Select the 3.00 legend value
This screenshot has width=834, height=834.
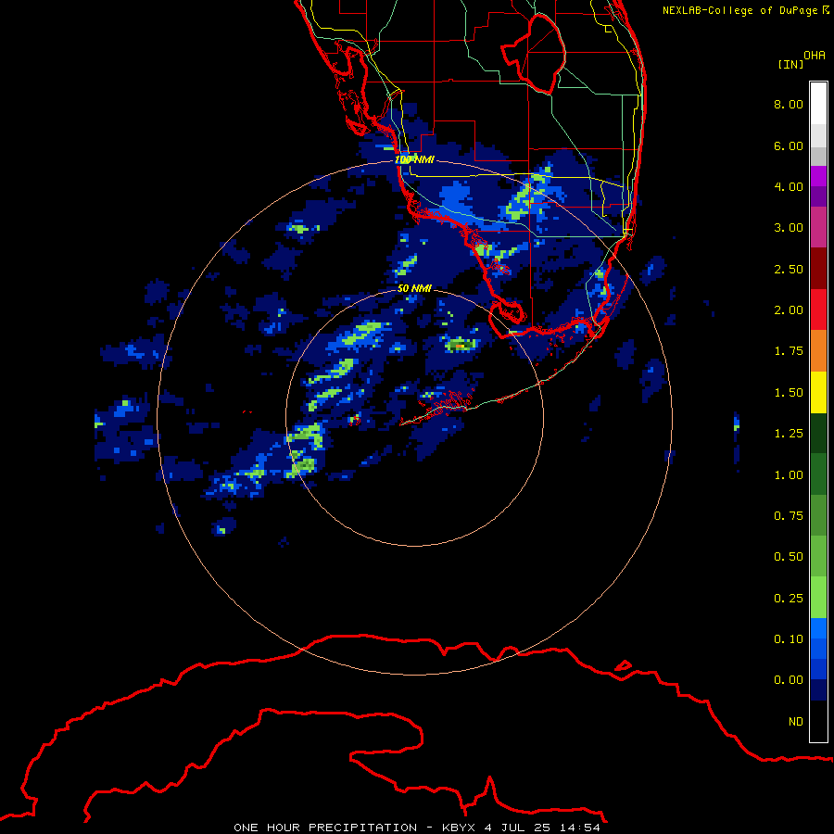(x=789, y=228)
